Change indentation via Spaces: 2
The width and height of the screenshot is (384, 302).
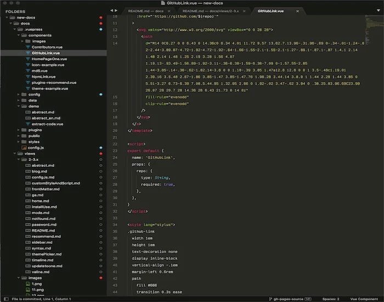pyautogui.click(x=331, y=299)
